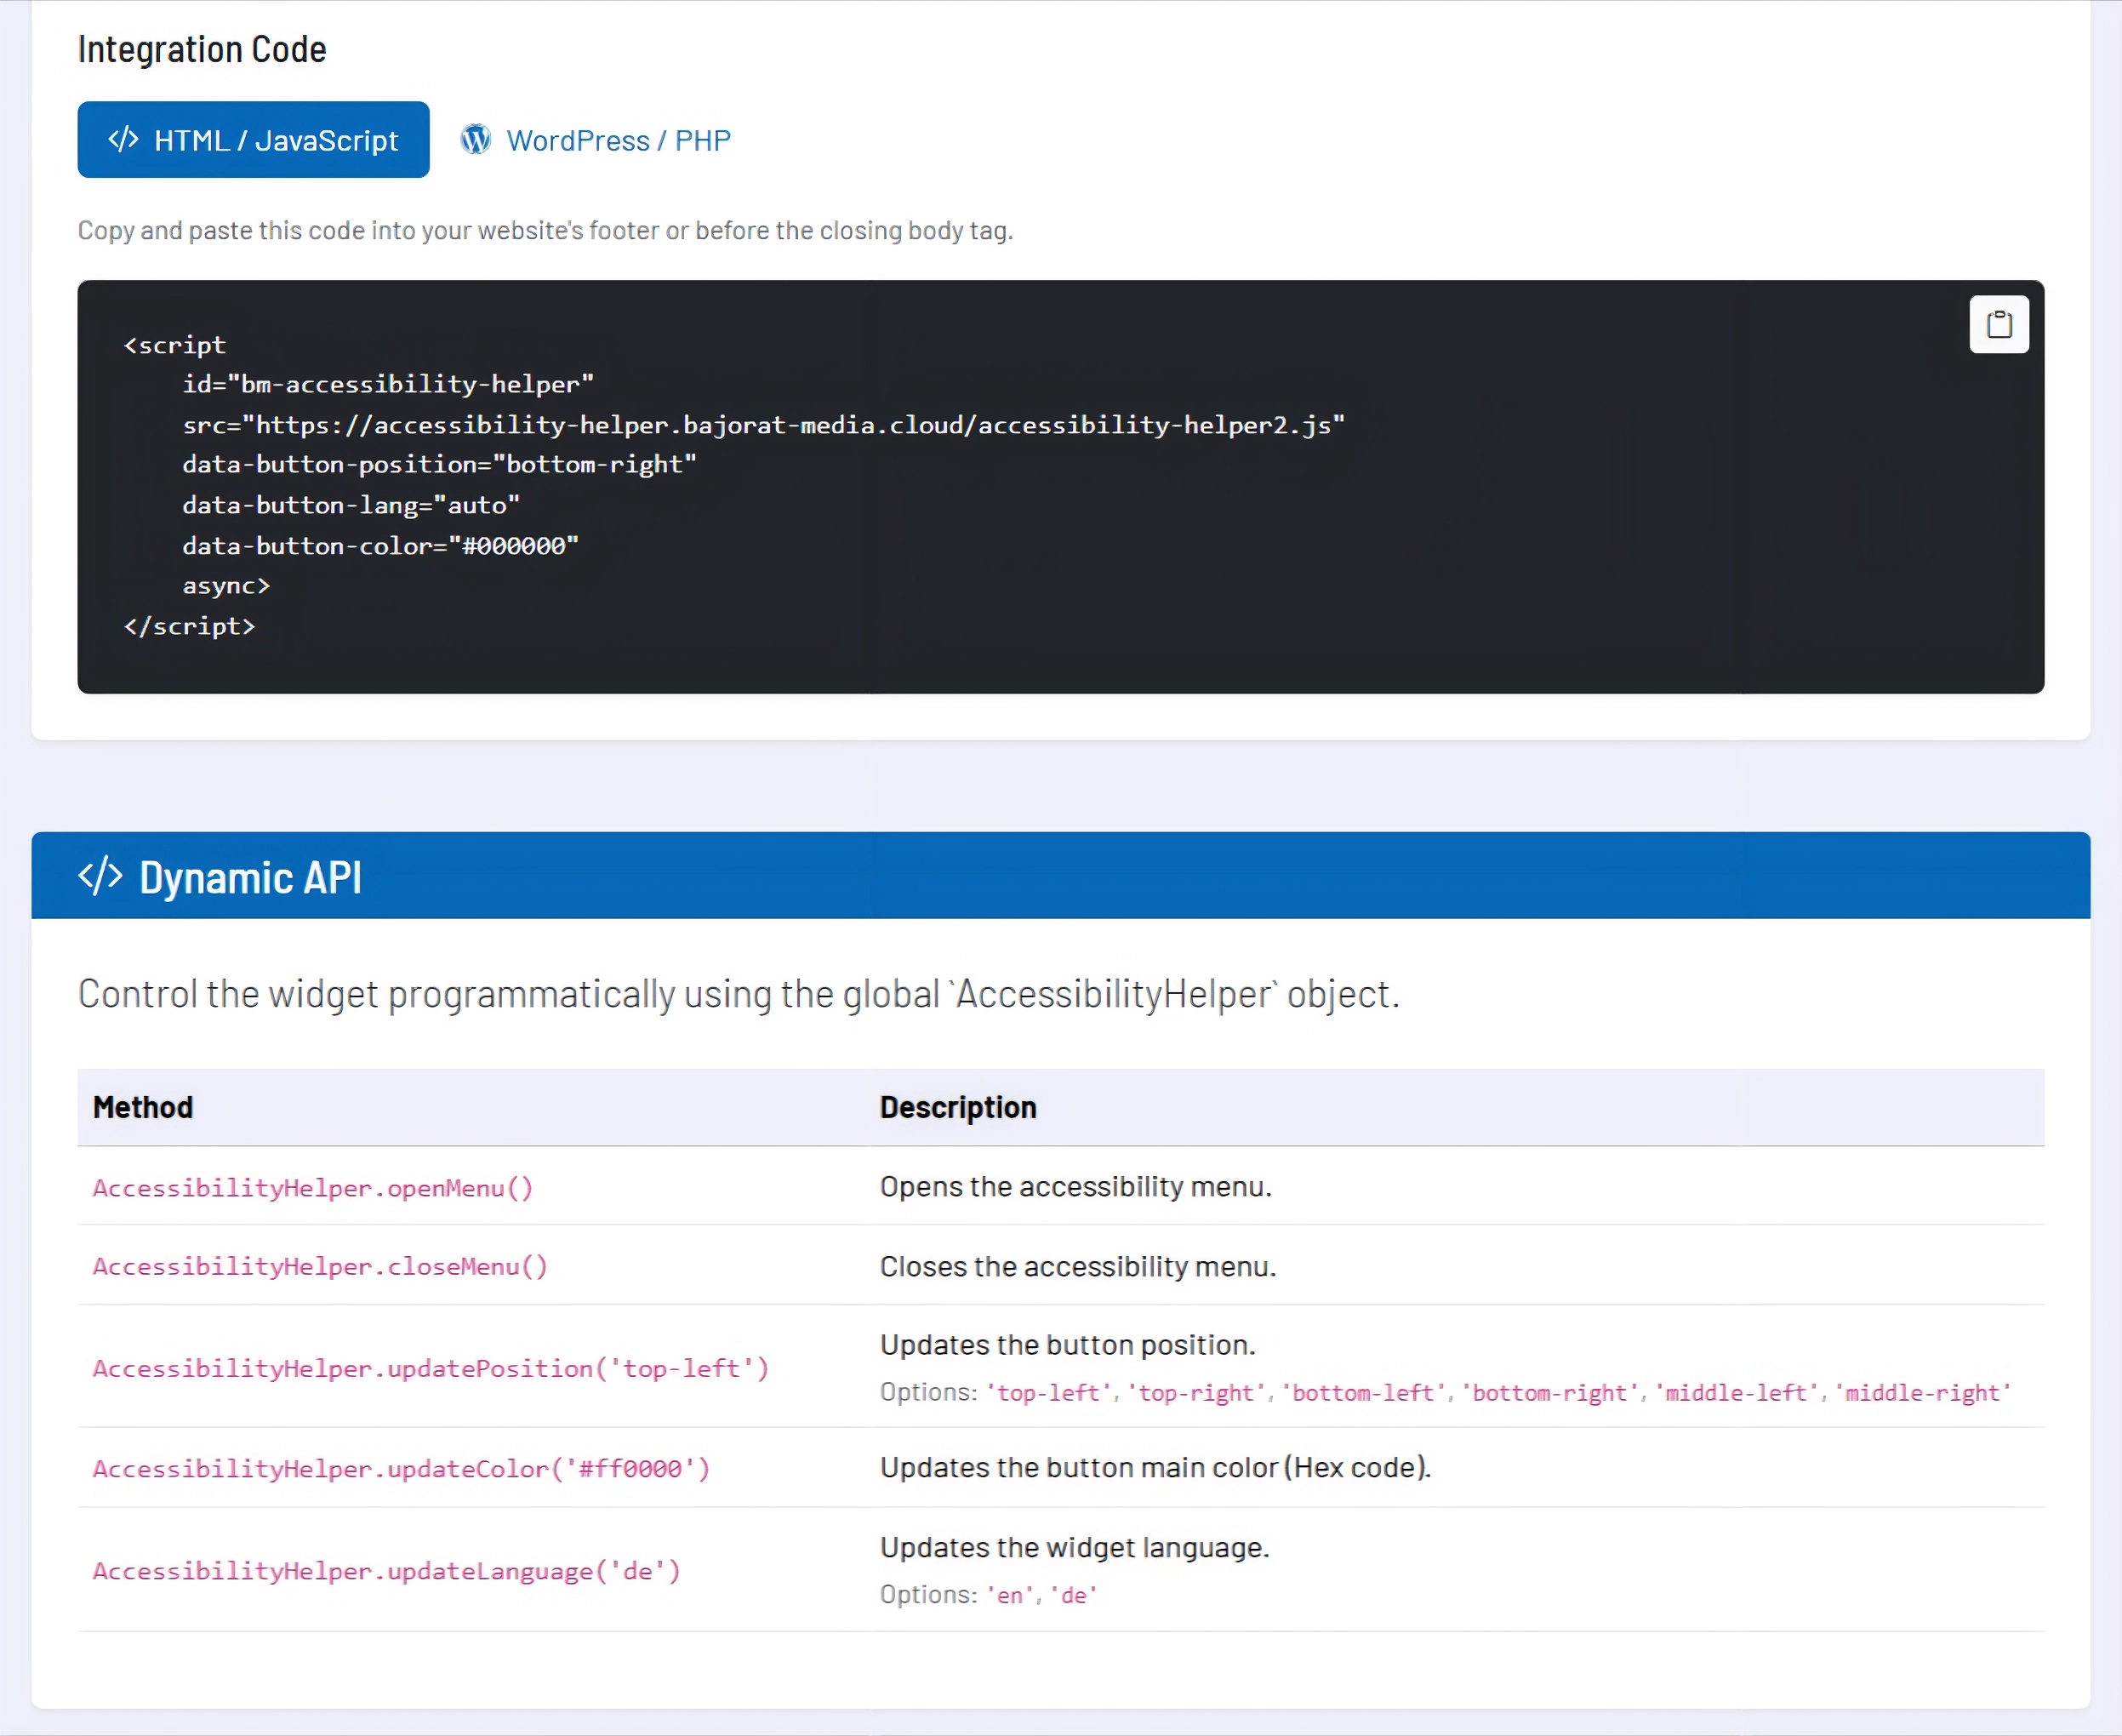2122x1736 pixels.
Task: Click the closing </script> tag line
Action: click(x=189, y=626)
